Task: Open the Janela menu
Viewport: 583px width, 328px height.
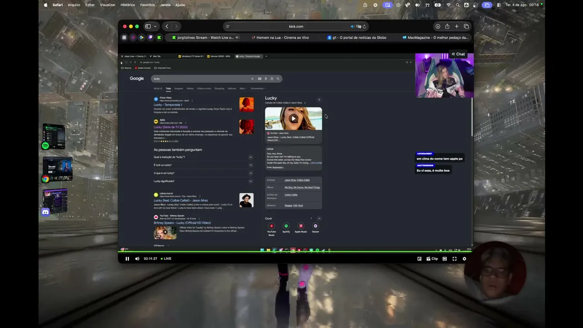Action: 165,5
